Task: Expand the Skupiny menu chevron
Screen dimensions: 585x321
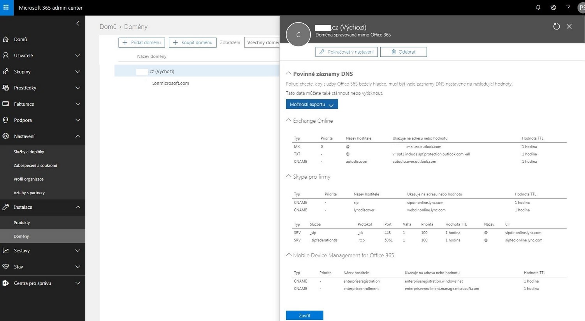Action: coord(78,72)
